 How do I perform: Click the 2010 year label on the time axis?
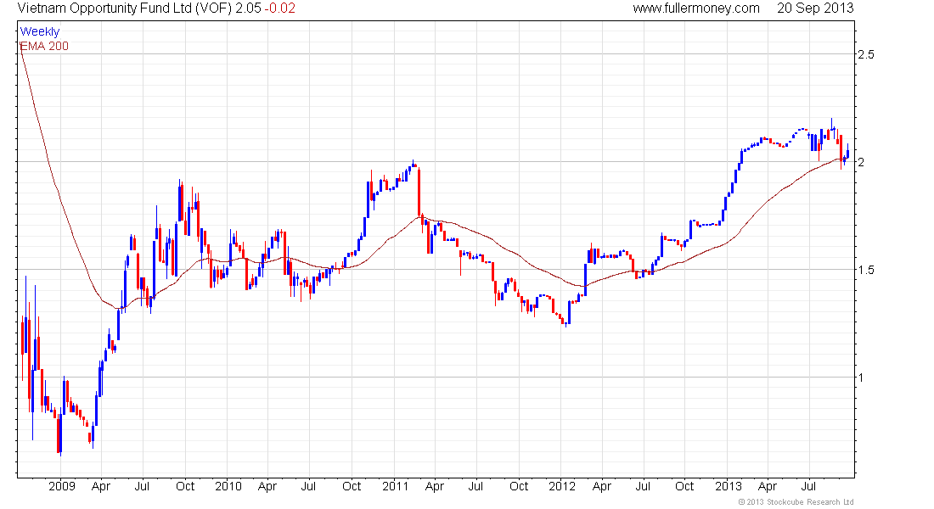tap(228, 486)
